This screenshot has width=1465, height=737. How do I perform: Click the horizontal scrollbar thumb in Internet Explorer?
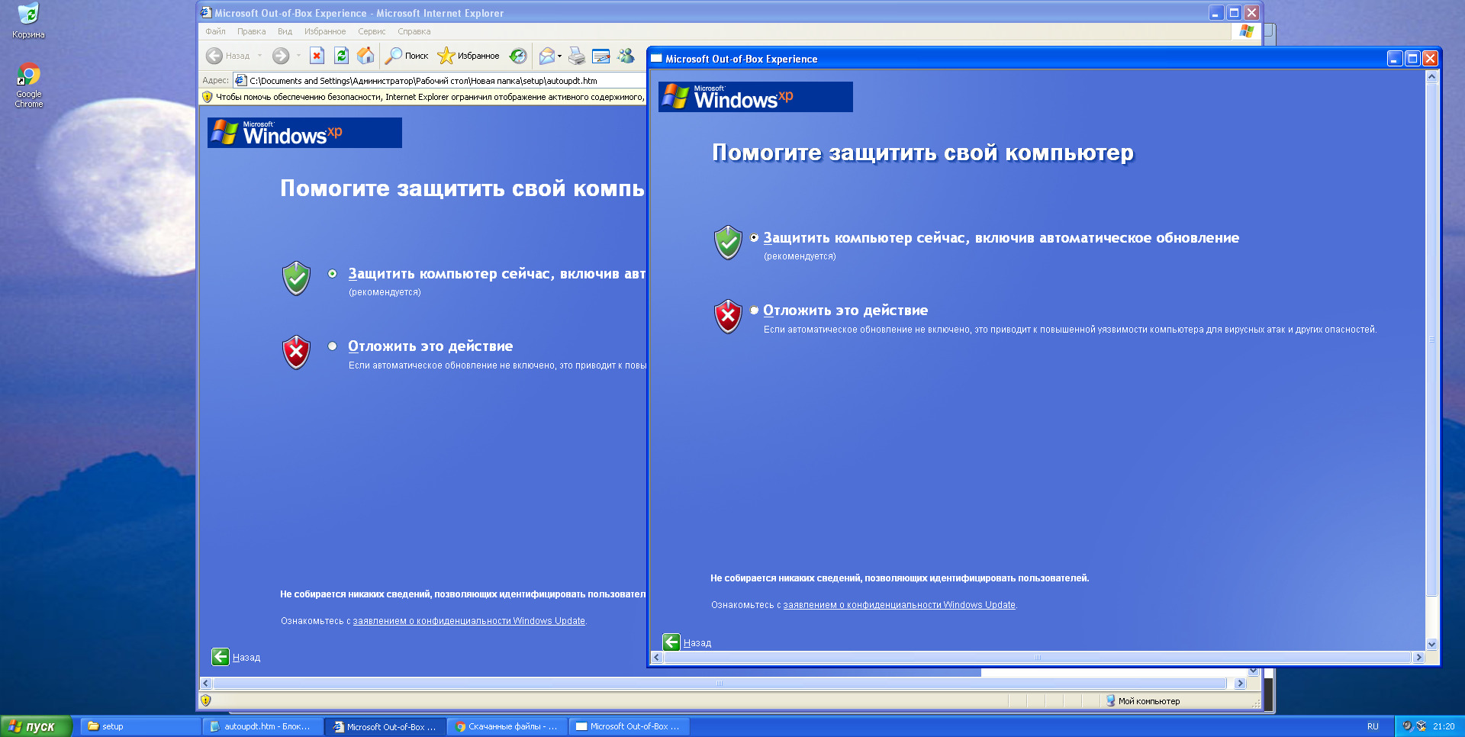pos(719,684)
